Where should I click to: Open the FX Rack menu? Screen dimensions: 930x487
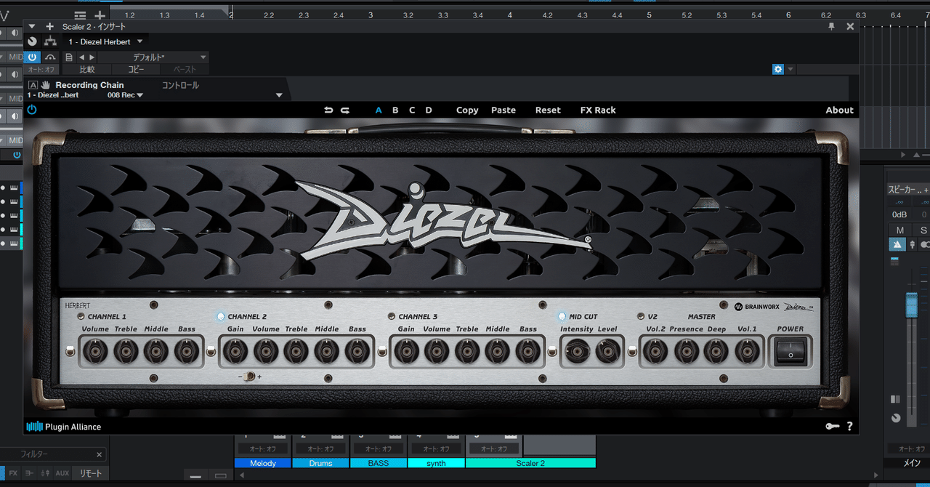pyautogui.click(x=597, y=110)
